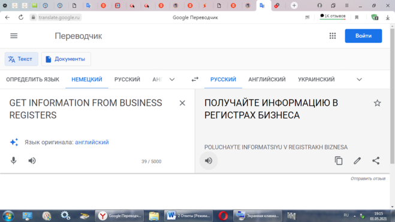Add page to browser bookmarks
The image size is (395, 222).
[357, 17]
